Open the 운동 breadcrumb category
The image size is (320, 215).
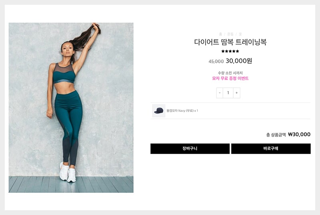230,34
